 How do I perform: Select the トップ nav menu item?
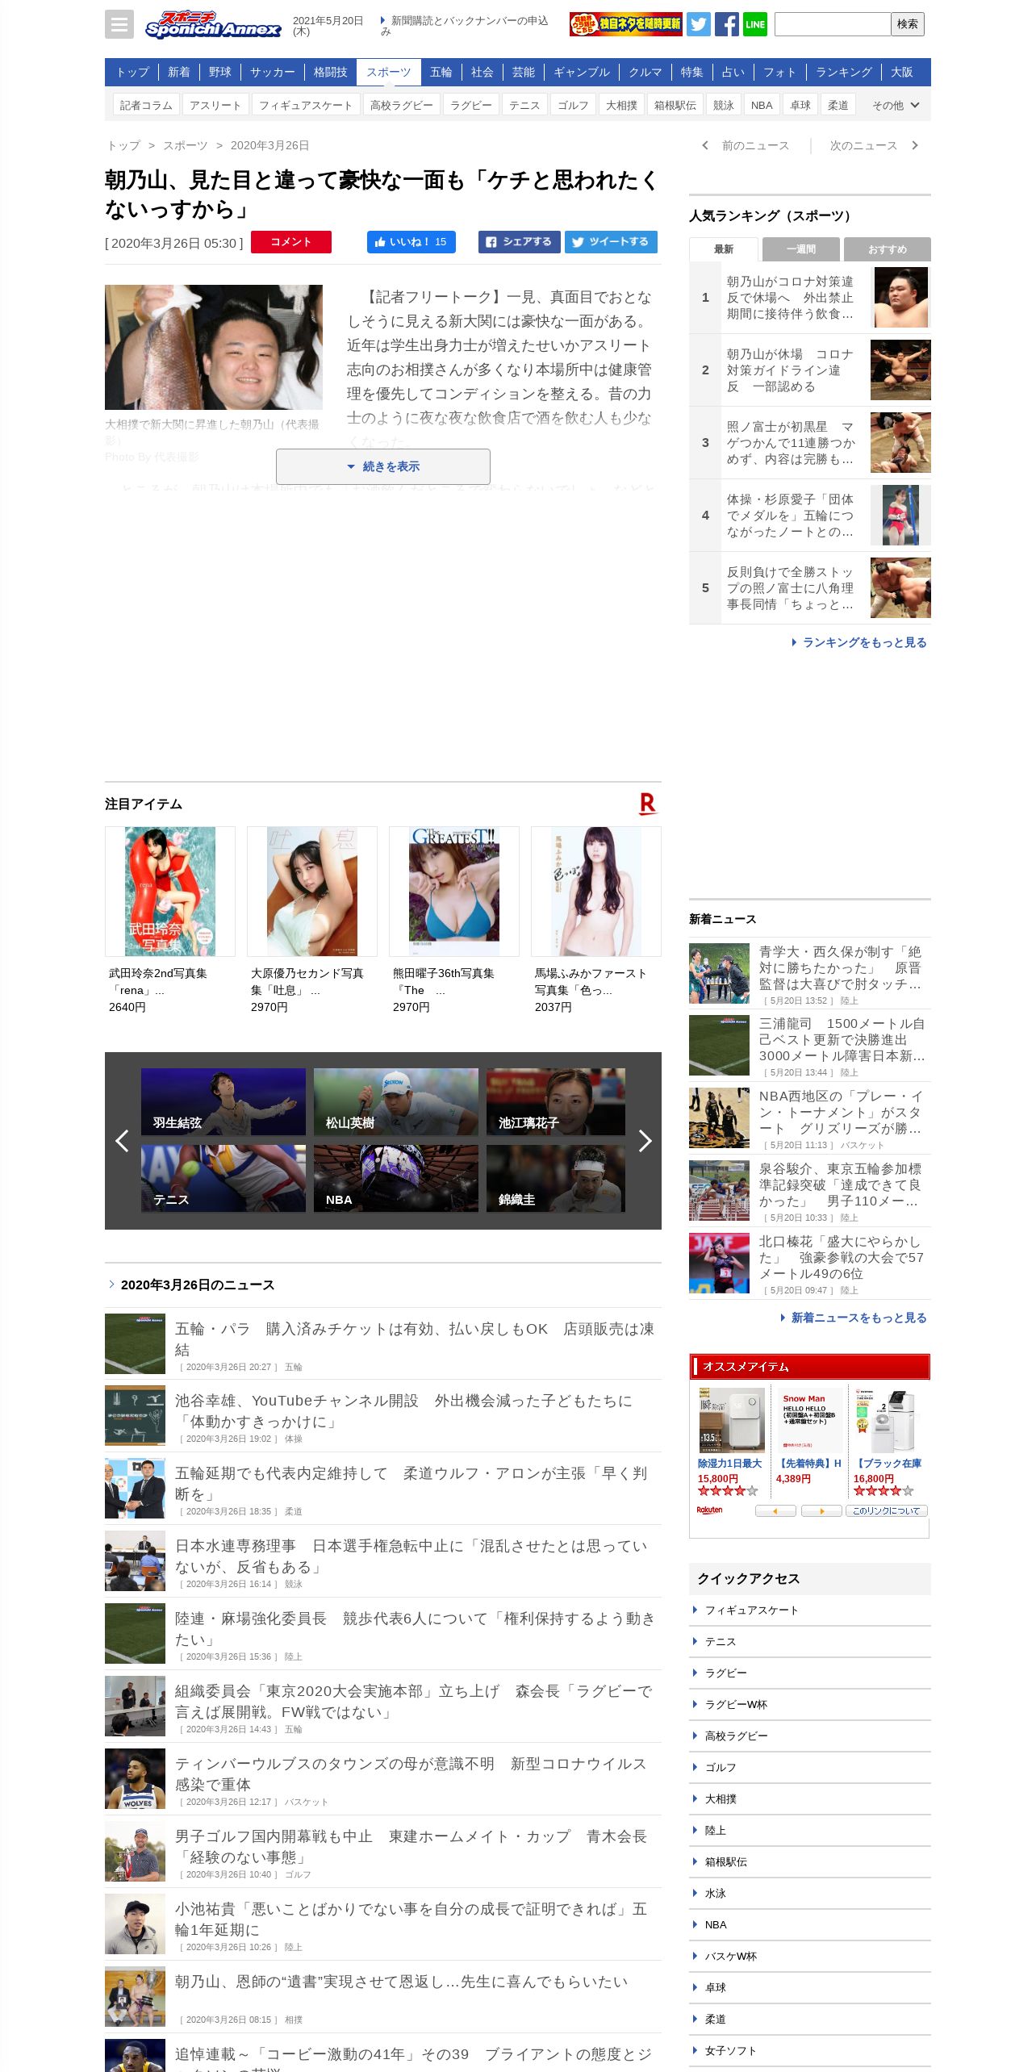coord(132,72)
